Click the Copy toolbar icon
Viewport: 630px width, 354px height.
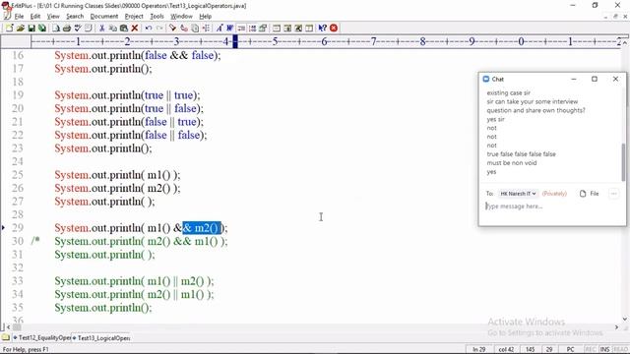pyautogui.click(x=113, y=29)
